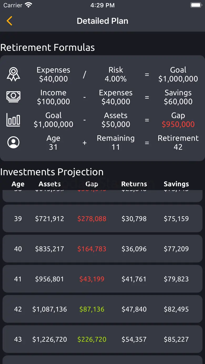Tap the green $87,136 gap value

coord(92,309)
